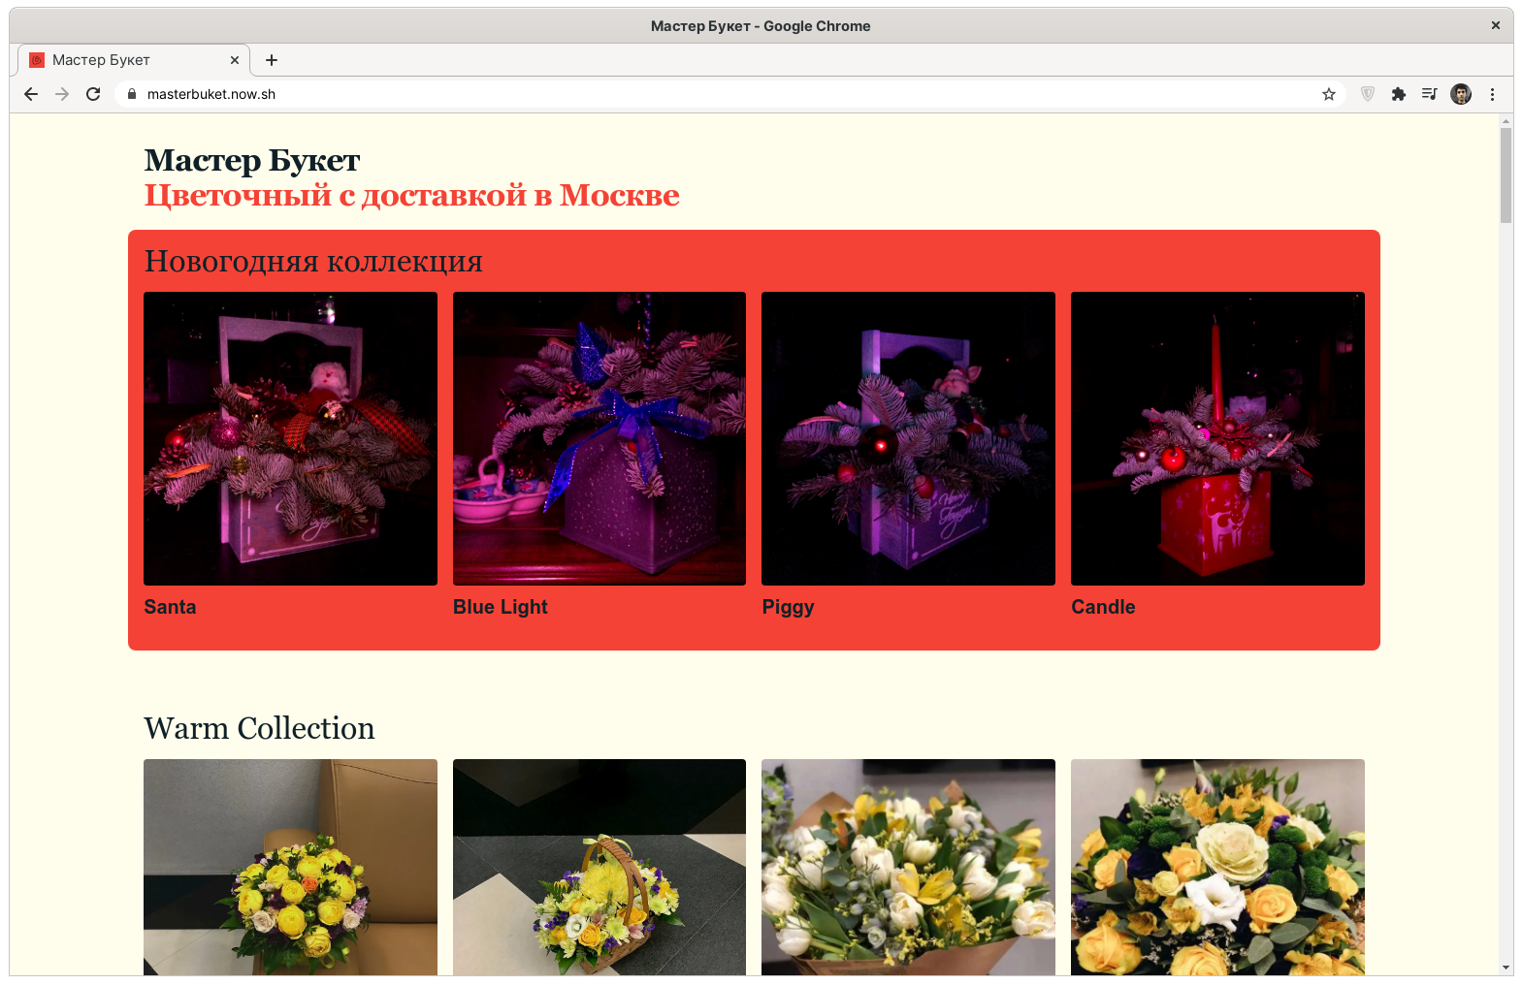The image size is (1523, 985).
Task: Close the Мастер Букет tab
Action: (x=235, y=60)
